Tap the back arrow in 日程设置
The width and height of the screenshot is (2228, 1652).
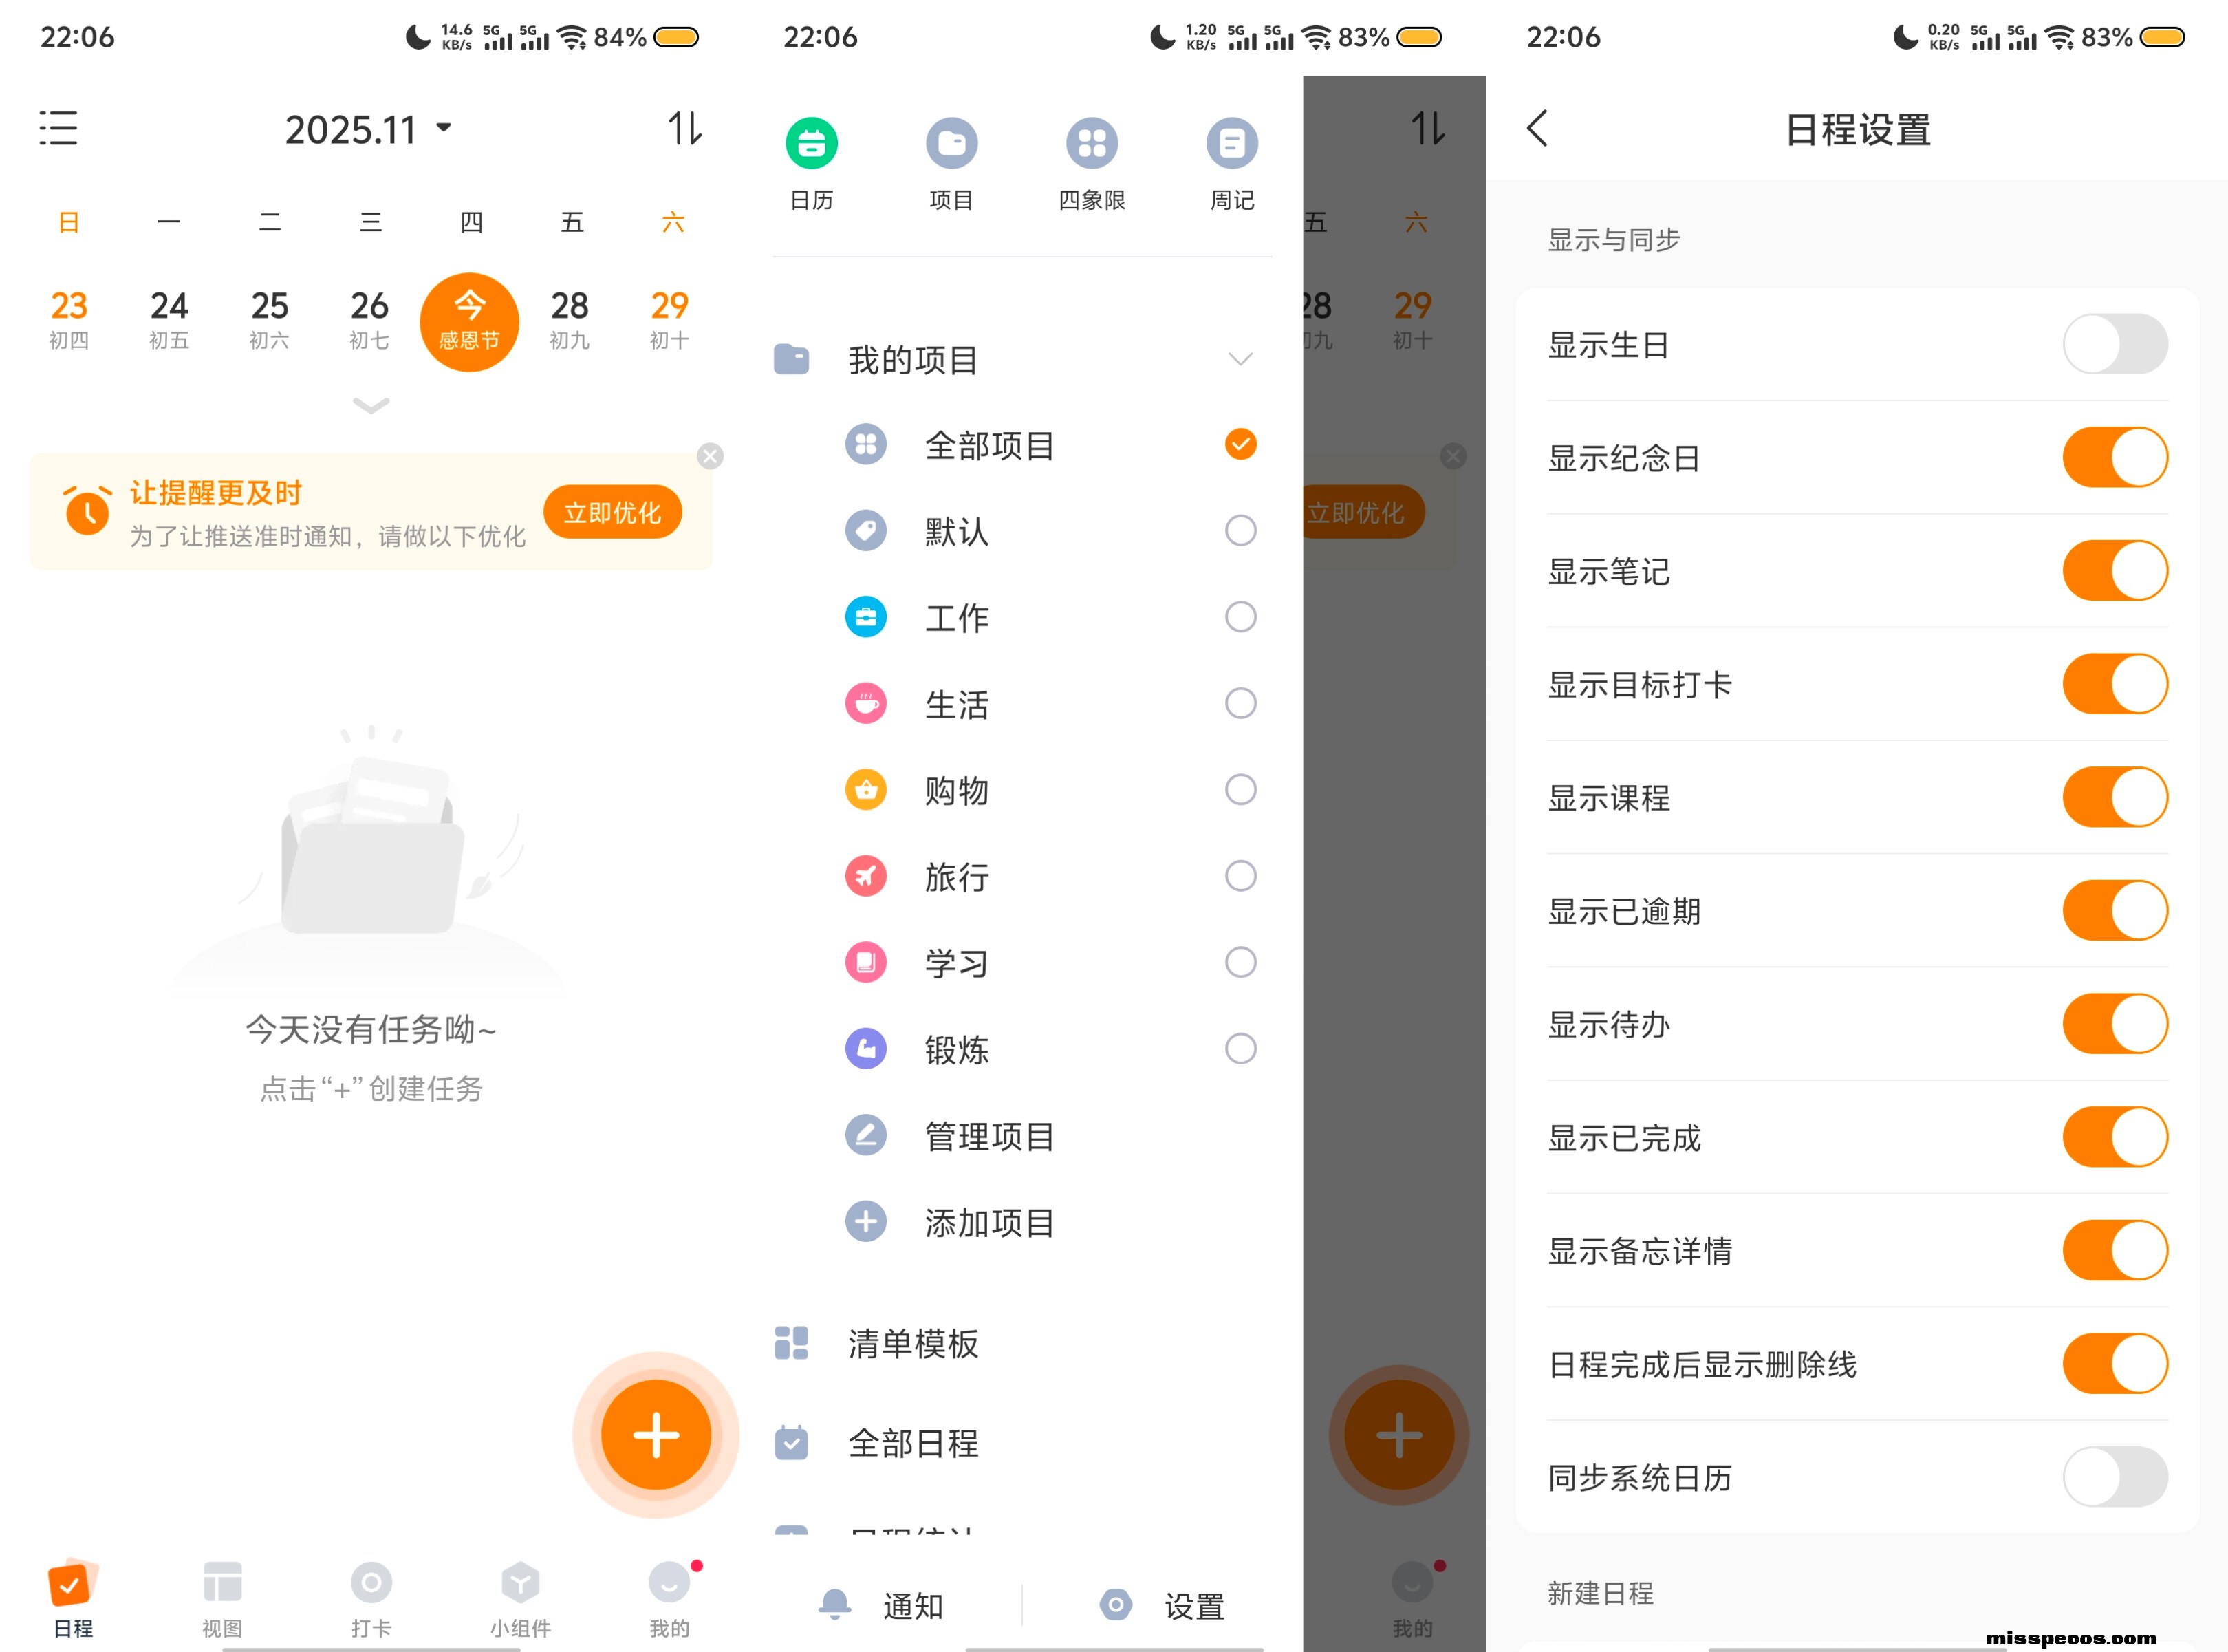pyautogui.click(x=1537, y=128)
